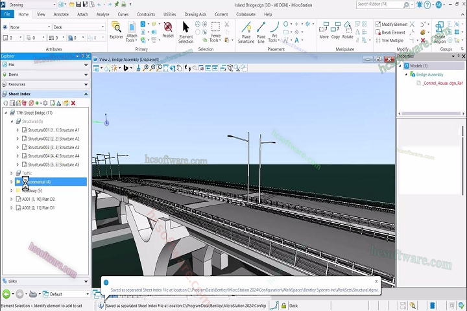Expand the Traffic folder node
467x311 pixels.
[11, 173]
